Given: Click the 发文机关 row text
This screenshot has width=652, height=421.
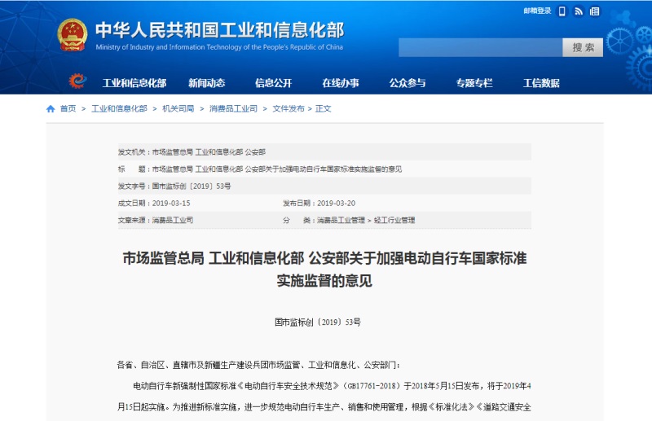Looking at the screenshot, I should pos(192,152).
